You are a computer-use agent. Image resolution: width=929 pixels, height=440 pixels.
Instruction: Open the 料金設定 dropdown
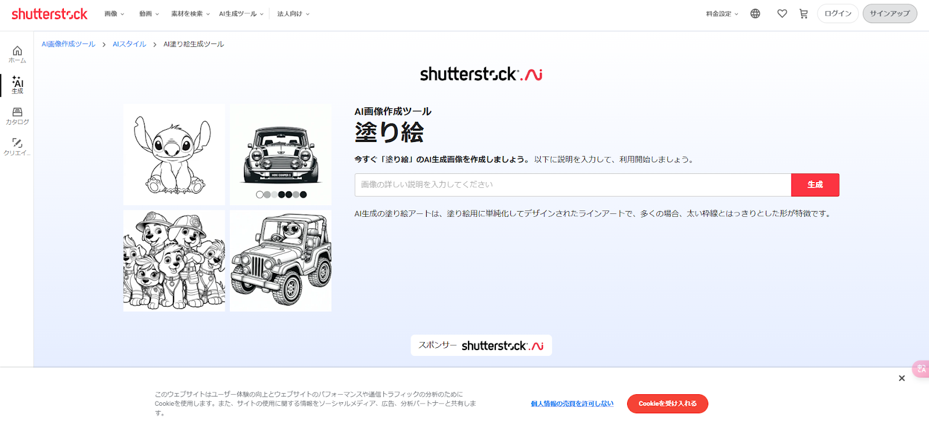tap(722, 14)
